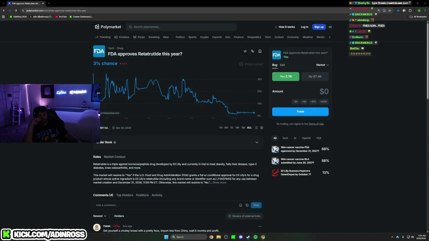Open the Terms of Use link
The height and width of the screenshot is (241, 429).
pyautogui.click(x=316, y=124)
